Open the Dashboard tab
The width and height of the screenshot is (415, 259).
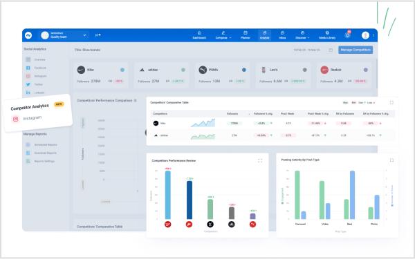tap(199, 35)
